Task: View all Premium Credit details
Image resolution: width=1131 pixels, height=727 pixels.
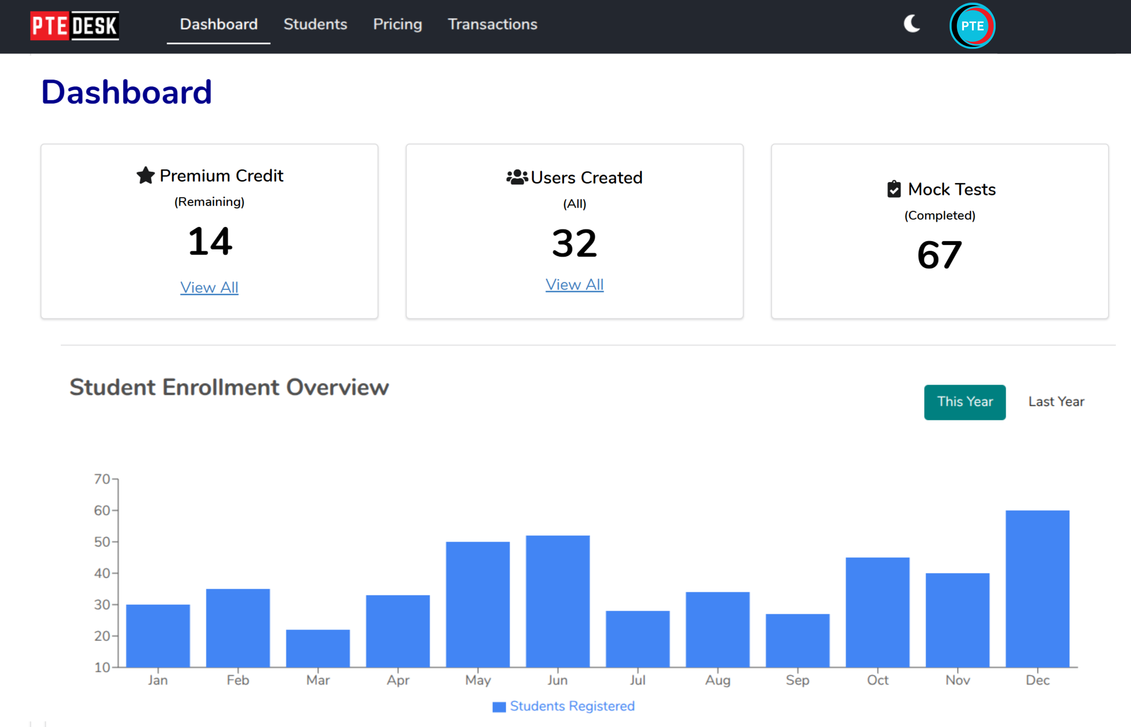Action: click(209, 288)
